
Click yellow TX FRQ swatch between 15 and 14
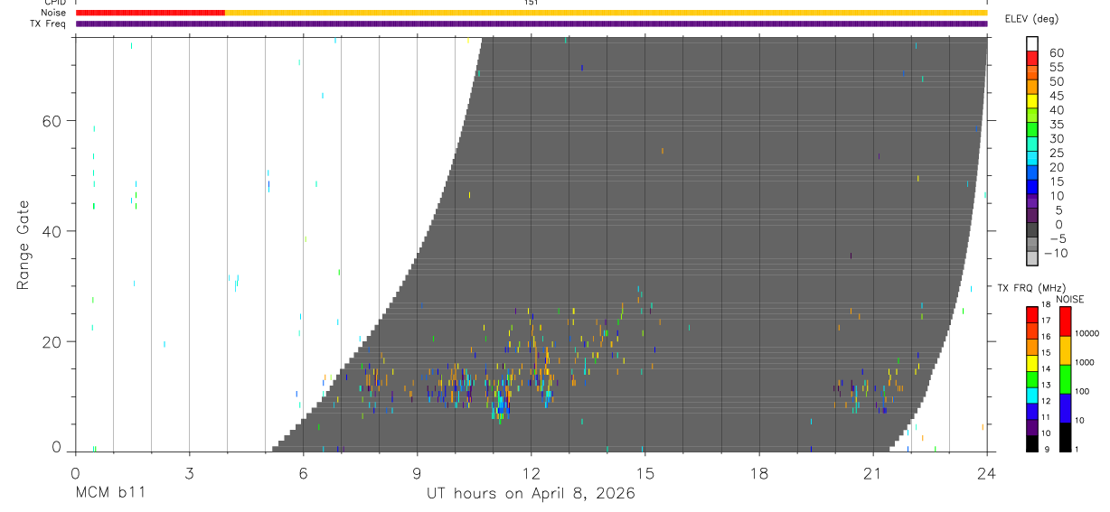(1032, 361)
